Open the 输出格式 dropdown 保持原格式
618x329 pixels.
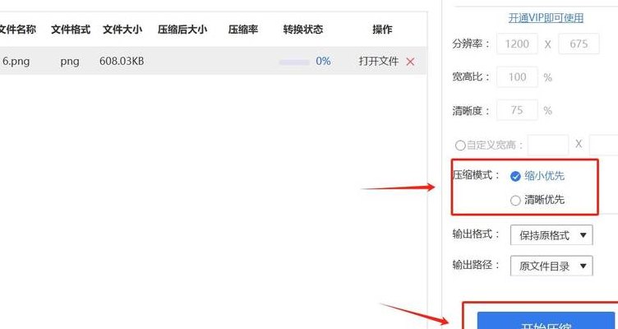(551, 235)
